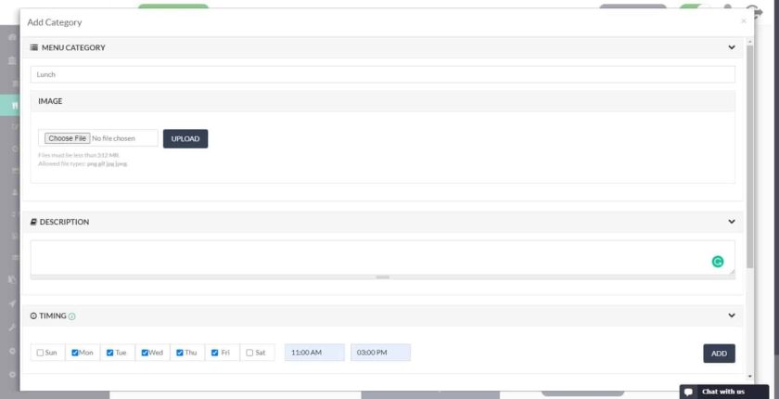Click the menu list icon beside Menu Category
Viewport: 779px width, 399px height.
coord(34,47)
